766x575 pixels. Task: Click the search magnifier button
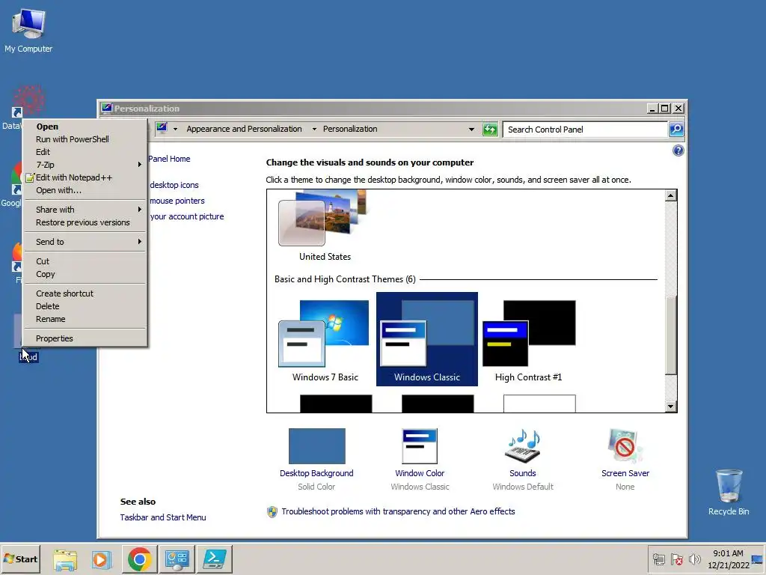[x=676, y=129]
